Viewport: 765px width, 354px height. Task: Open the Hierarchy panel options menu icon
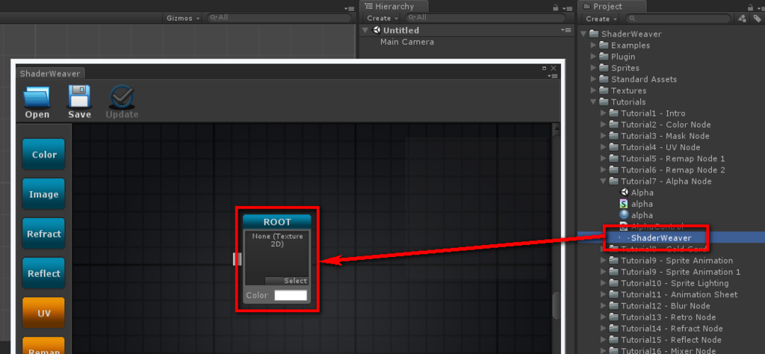click(567, 8)
